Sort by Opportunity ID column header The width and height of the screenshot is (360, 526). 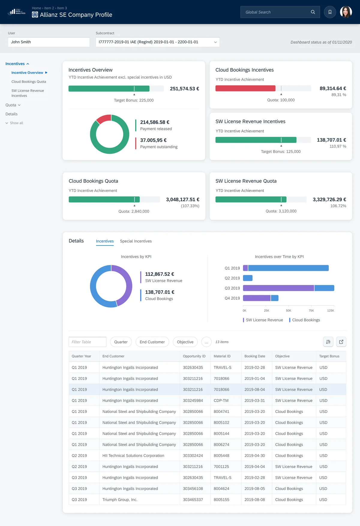pos(195,356)
